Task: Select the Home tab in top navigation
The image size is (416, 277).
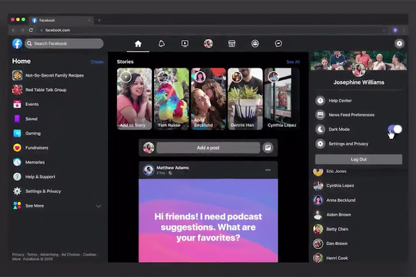Action: coord(138,44)
